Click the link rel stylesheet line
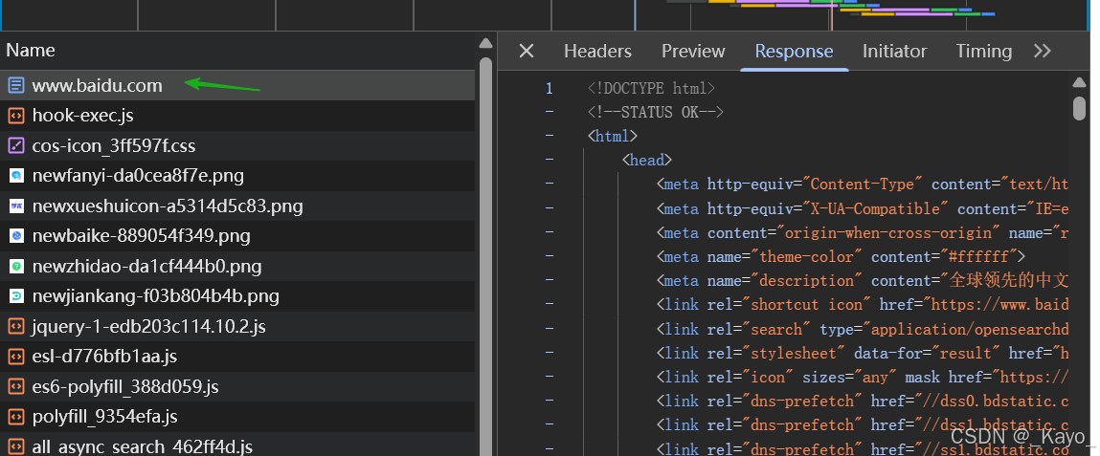 pyautogui.click(x=863, y=353)
